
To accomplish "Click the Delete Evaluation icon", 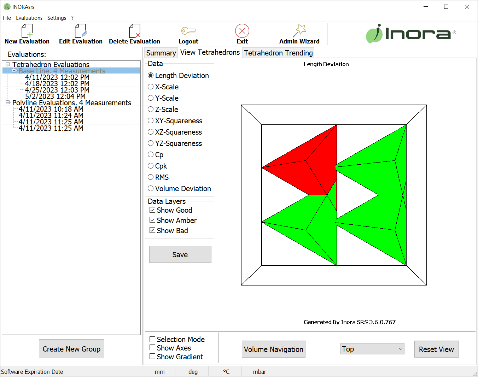I will pos(134,31).
